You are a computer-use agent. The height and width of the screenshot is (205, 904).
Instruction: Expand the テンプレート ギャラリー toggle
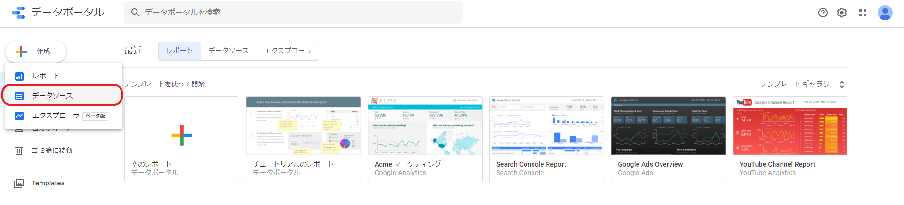tap(802, 84)
